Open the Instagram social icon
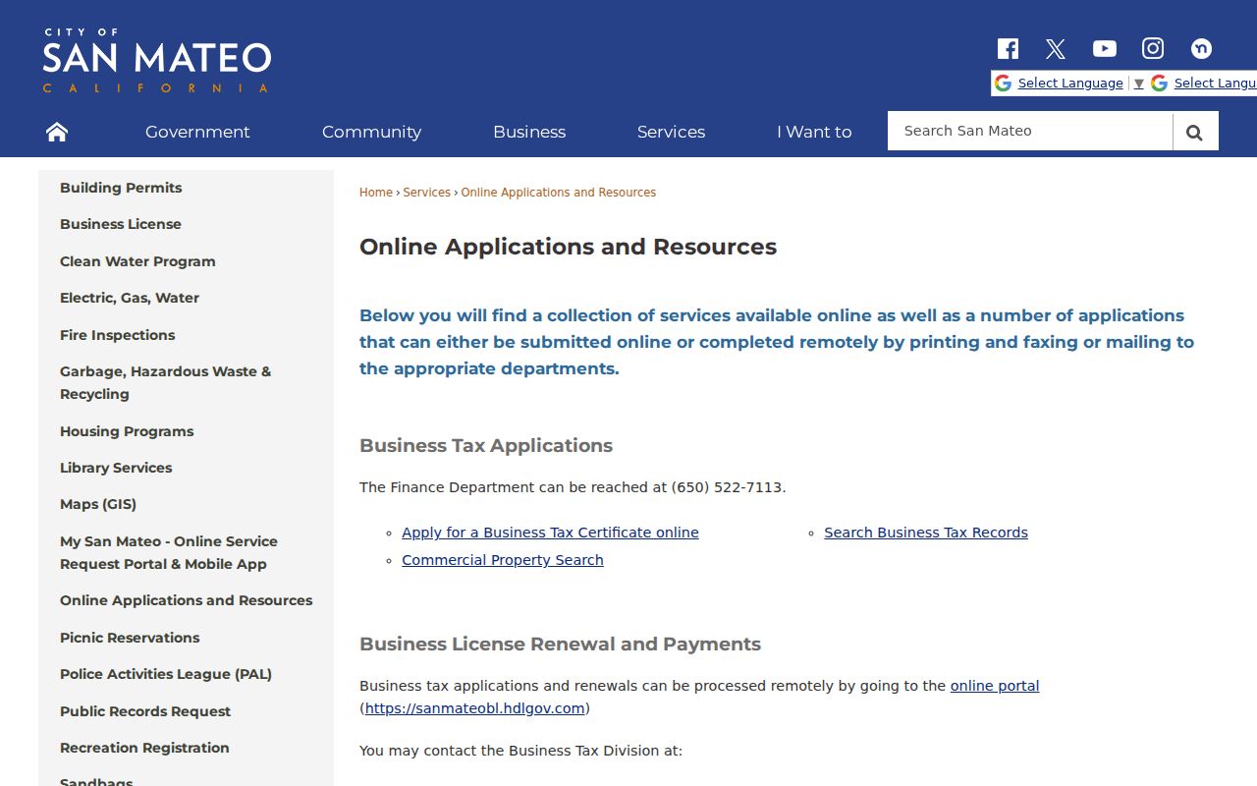Image resolution: width=1257 pixels, height=786 pixels. pos(1153,48)
